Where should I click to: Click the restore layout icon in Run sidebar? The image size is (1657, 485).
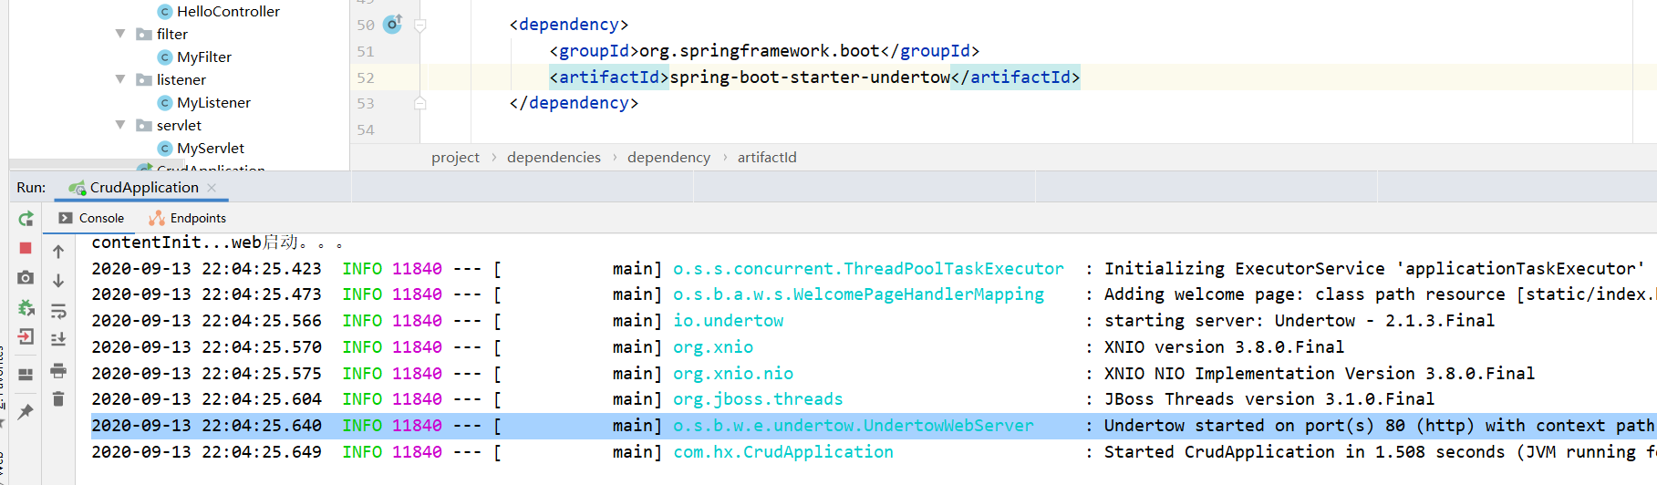pos(26,374)
